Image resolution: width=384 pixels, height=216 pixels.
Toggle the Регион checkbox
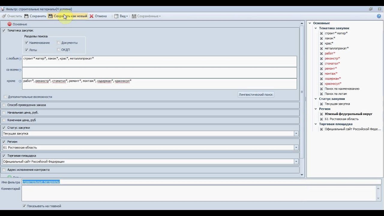[4, 142]
